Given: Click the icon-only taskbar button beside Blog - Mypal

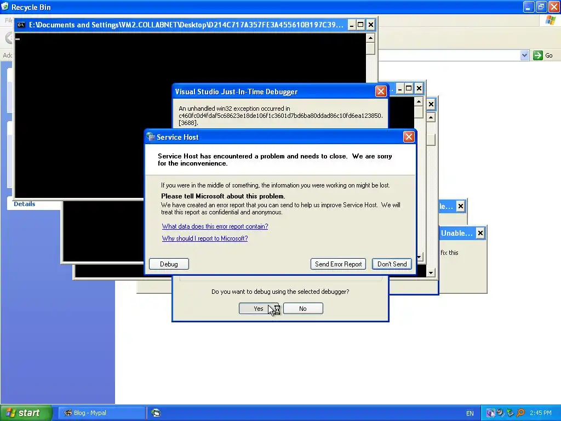Looking at the screenshot, I should click(156, 413).
